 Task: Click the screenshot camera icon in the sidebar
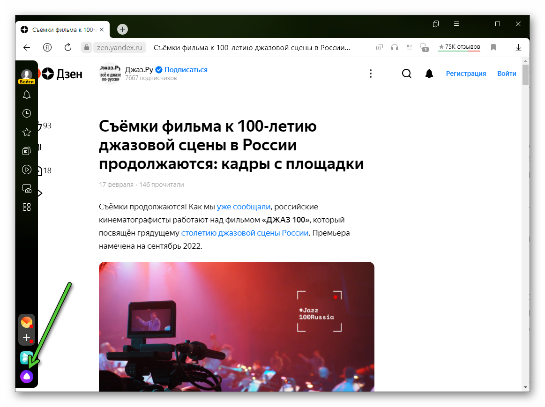click(27, 189)
